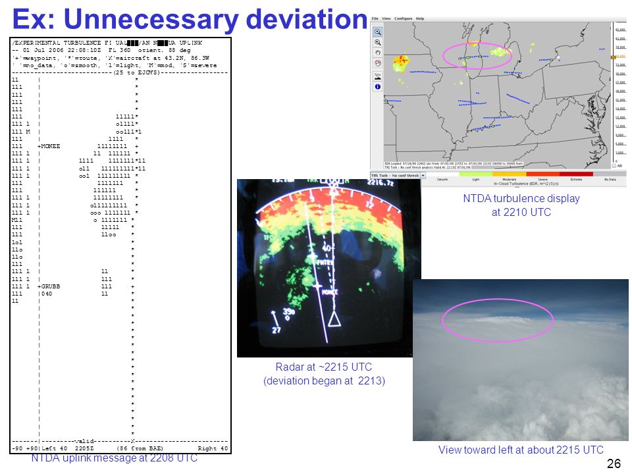This screenshot has height=474, width=632.
Task: Open the terrain cross-section tool
Action: [378, 75]
